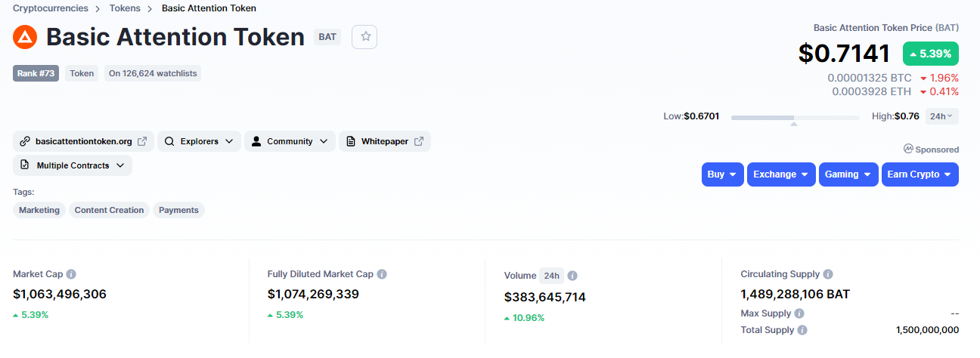Open the basicattentiontoken.org website link
980x358 pixels.
click(x=83, y=141)
